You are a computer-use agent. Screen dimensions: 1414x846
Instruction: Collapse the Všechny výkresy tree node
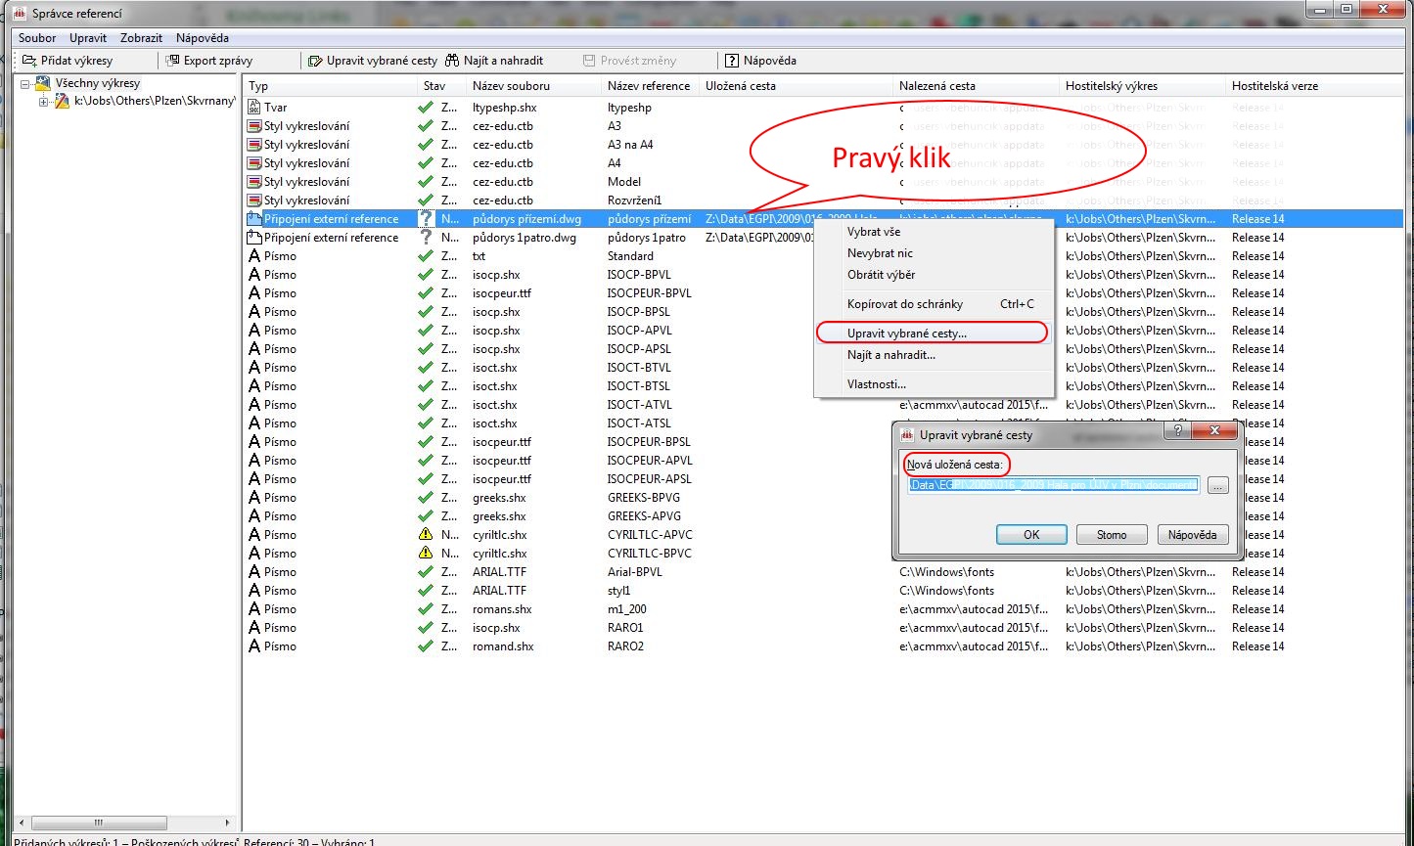(25, 84)
